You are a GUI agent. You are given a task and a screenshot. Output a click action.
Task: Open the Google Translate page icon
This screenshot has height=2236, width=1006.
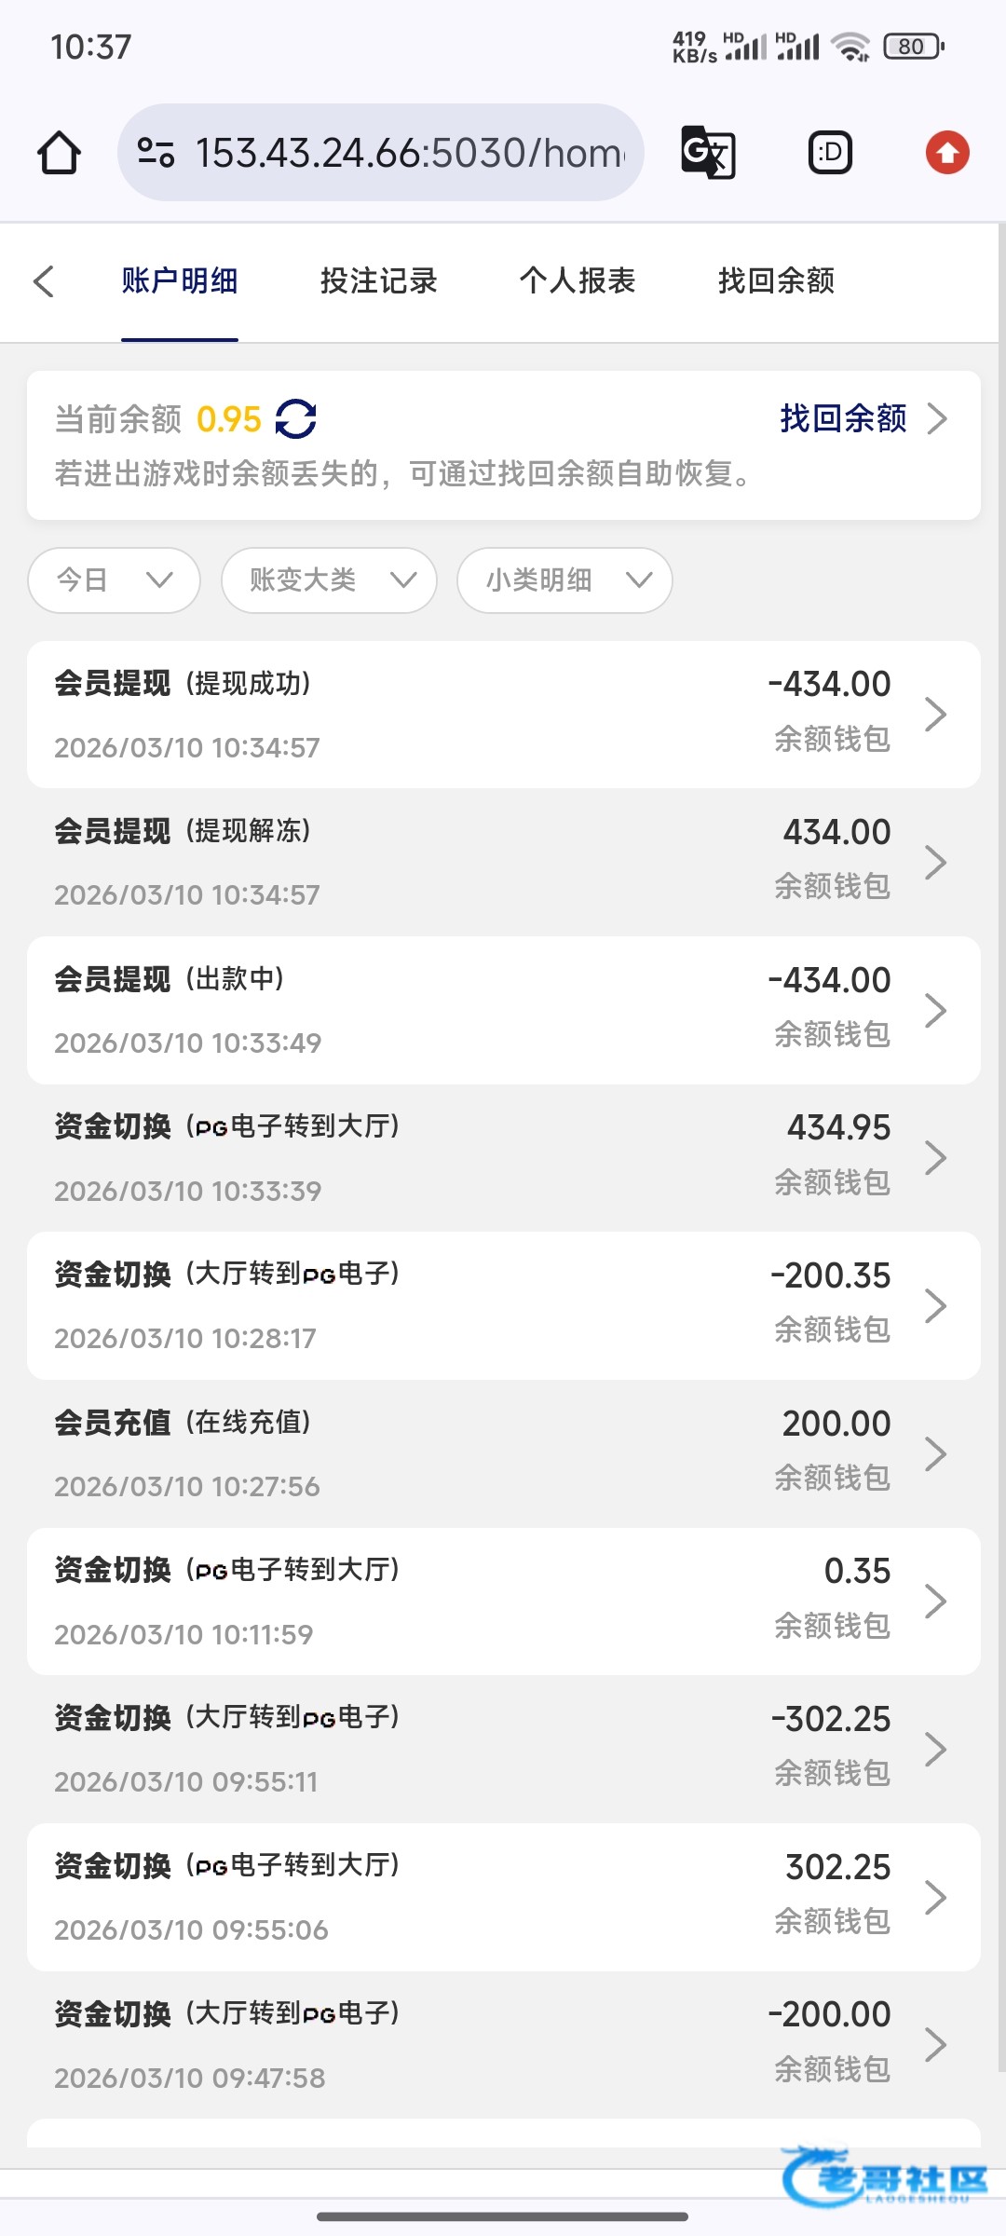pos(708,153)
